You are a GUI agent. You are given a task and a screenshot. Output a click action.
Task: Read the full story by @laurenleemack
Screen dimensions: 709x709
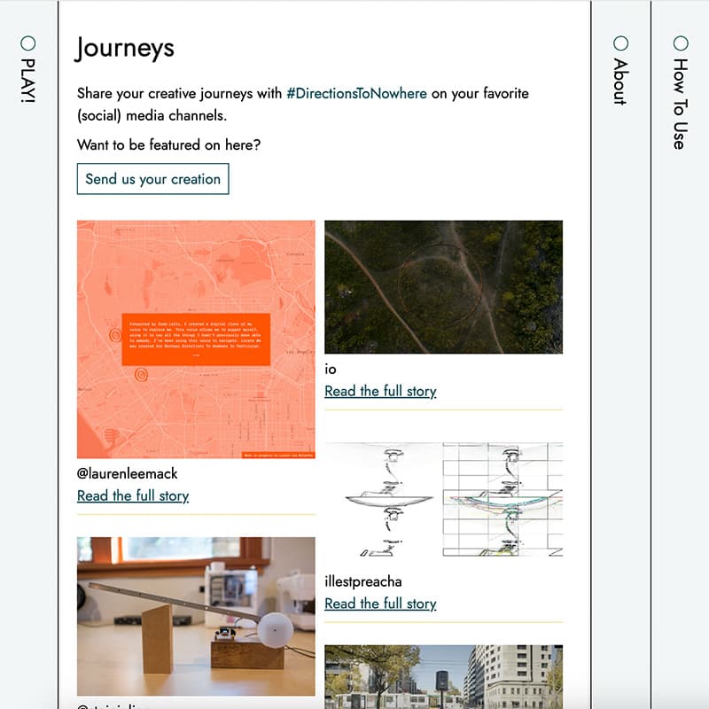pos(133,495)
